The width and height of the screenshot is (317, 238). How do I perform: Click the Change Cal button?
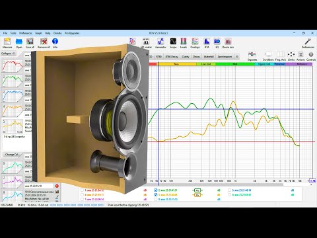tap(12, 155)
